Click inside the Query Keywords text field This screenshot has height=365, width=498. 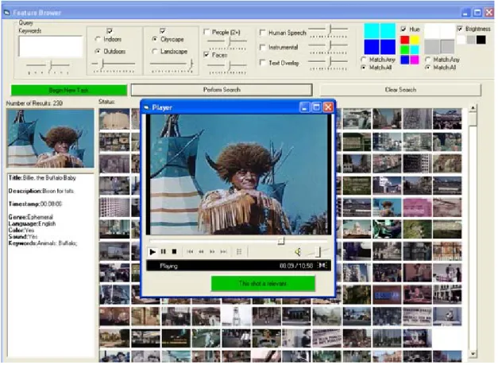coord(51,46)
